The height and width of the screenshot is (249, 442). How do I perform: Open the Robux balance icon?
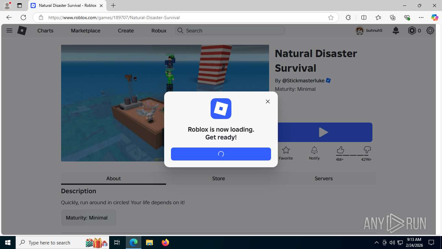pos(412,30)
